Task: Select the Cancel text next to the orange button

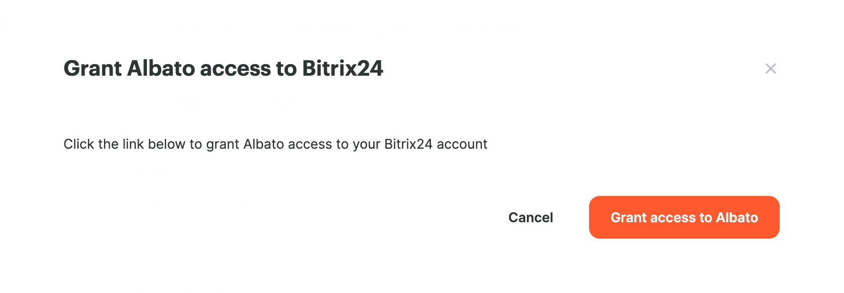Action: click(x=531, y=217)
